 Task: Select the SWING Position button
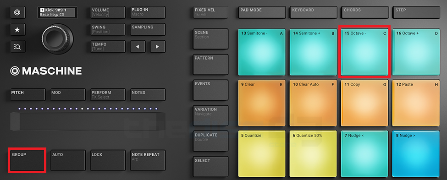tap(108, 29)
